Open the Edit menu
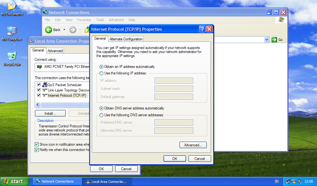 tap(58, 20)
